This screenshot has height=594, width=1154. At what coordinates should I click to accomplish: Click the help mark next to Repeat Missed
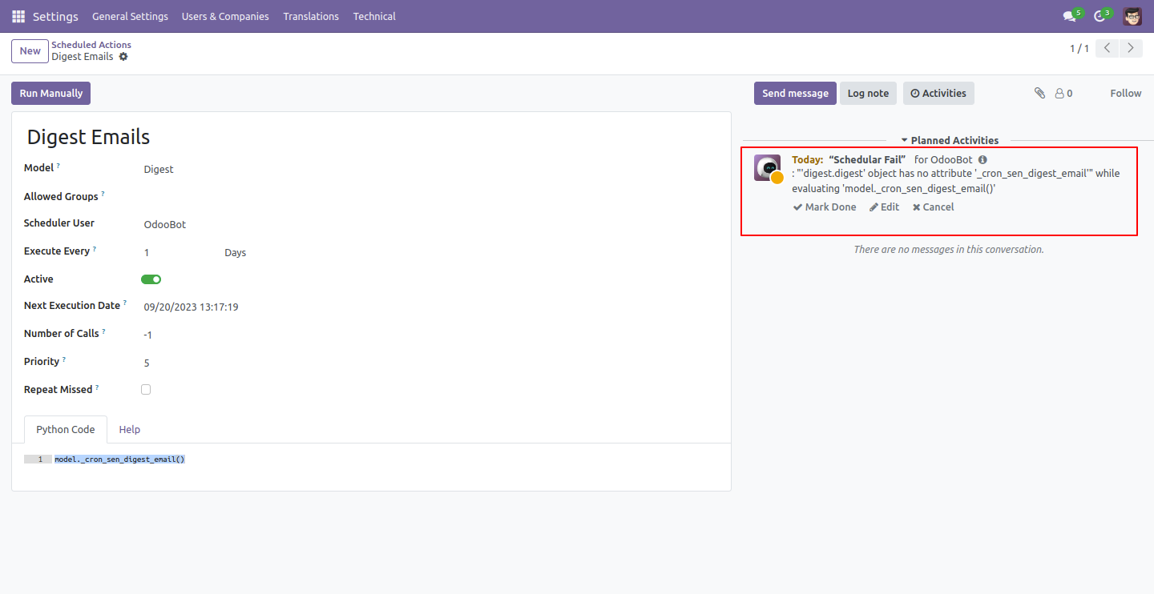pyautogui.click(x=97, y=387)
